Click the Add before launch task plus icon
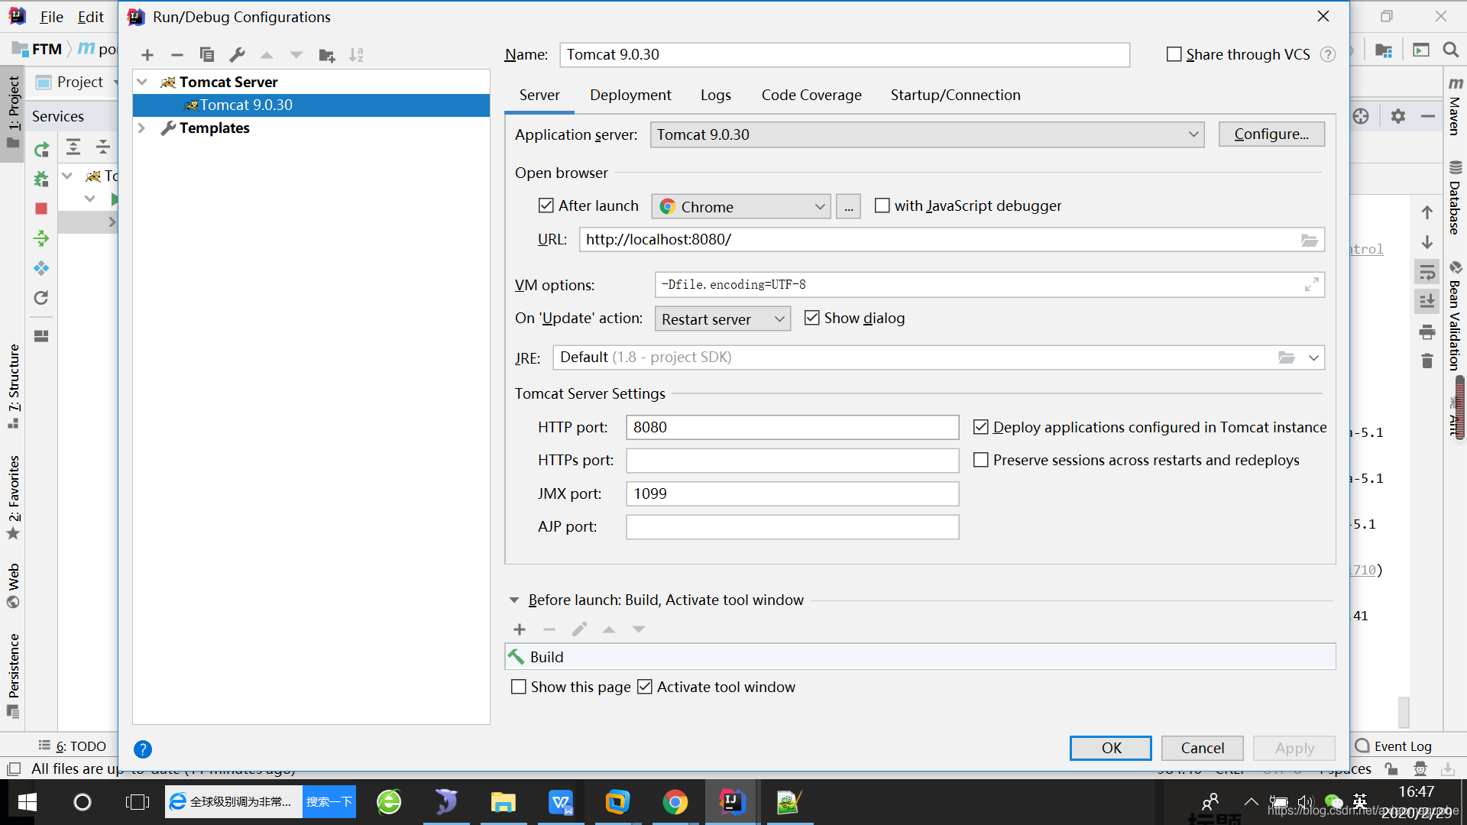Screen dimensions: 1467x825 [x=520, y=629]
